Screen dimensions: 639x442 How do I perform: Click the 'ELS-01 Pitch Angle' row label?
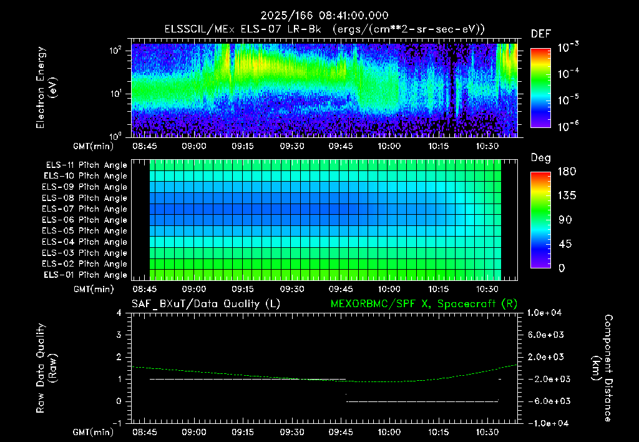pyautogui.click(x=85, y=275)
